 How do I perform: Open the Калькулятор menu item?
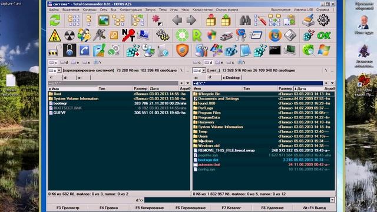coord(203,9)
